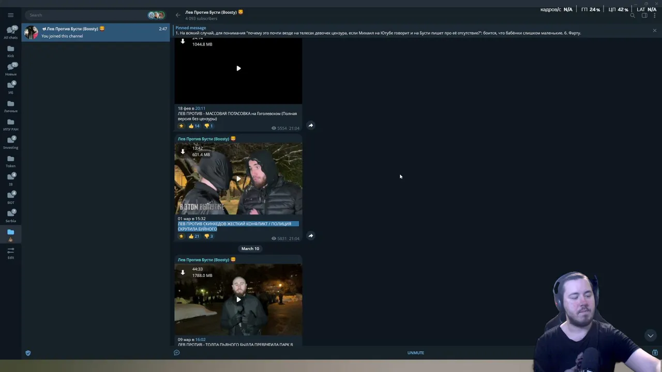The width and height of the screenshot is (662, 372).
Task: Open the 16:02 timestamp link
Action: 200,339
